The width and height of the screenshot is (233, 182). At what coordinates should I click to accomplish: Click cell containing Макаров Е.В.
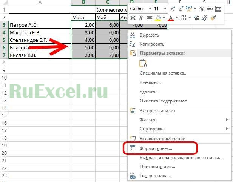[40, 32]
